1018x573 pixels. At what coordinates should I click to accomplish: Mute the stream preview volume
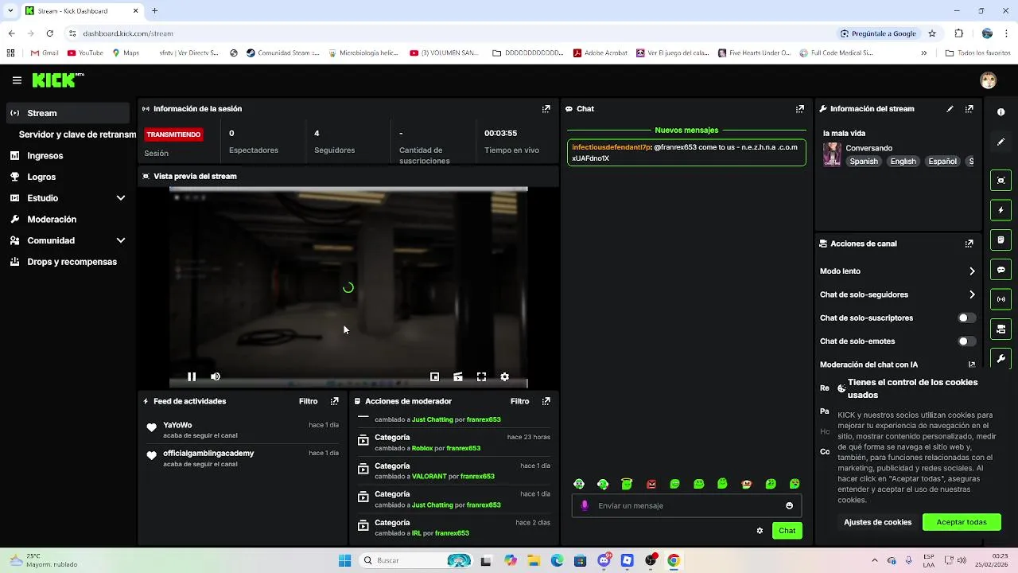(x=216, y=376)
